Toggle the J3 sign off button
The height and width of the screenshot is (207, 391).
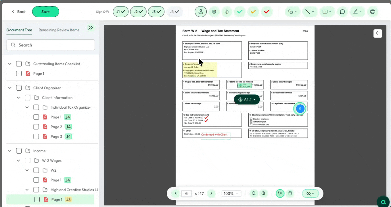[156, 12]
